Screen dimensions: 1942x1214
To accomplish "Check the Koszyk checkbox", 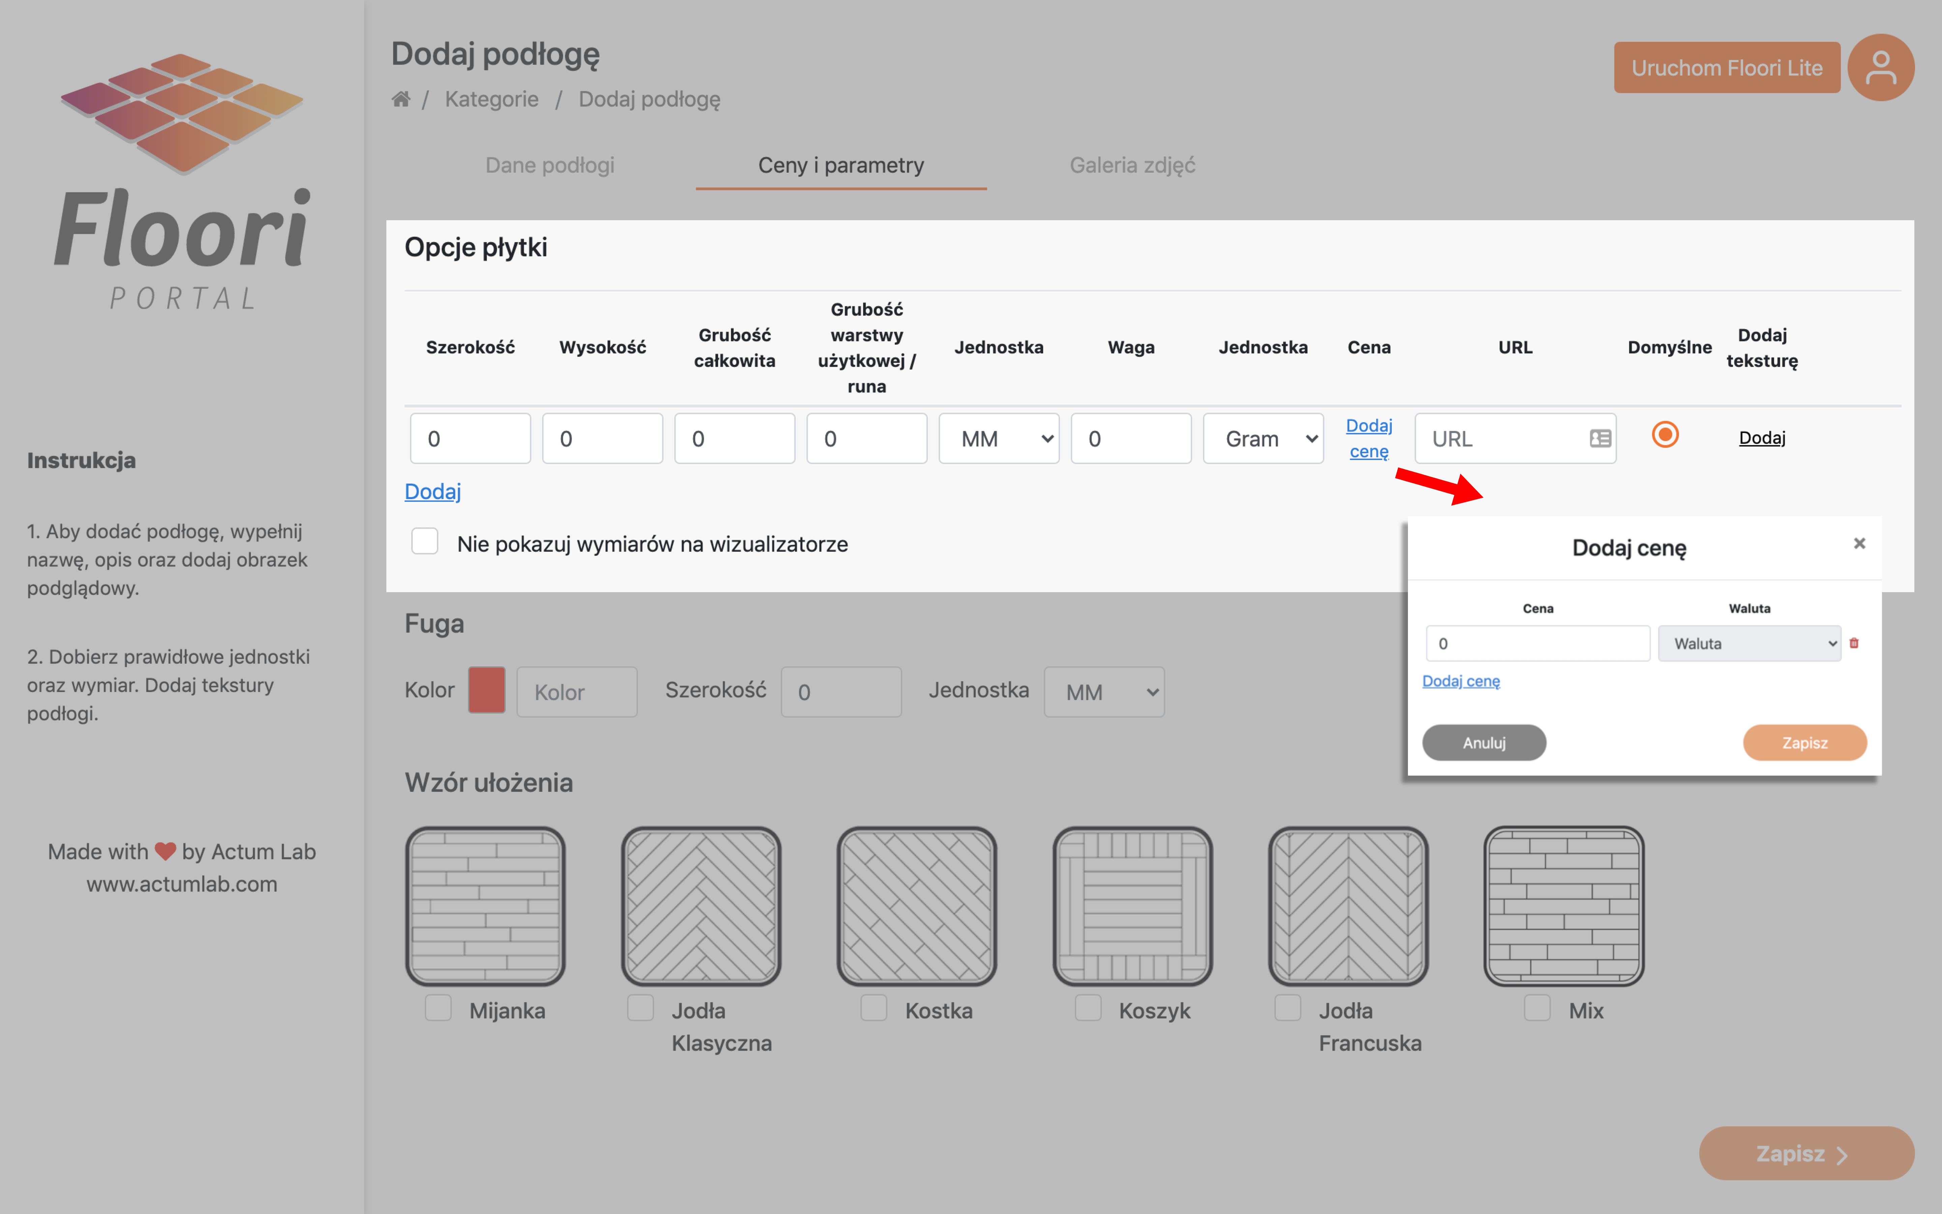I will [1088, 1008].
